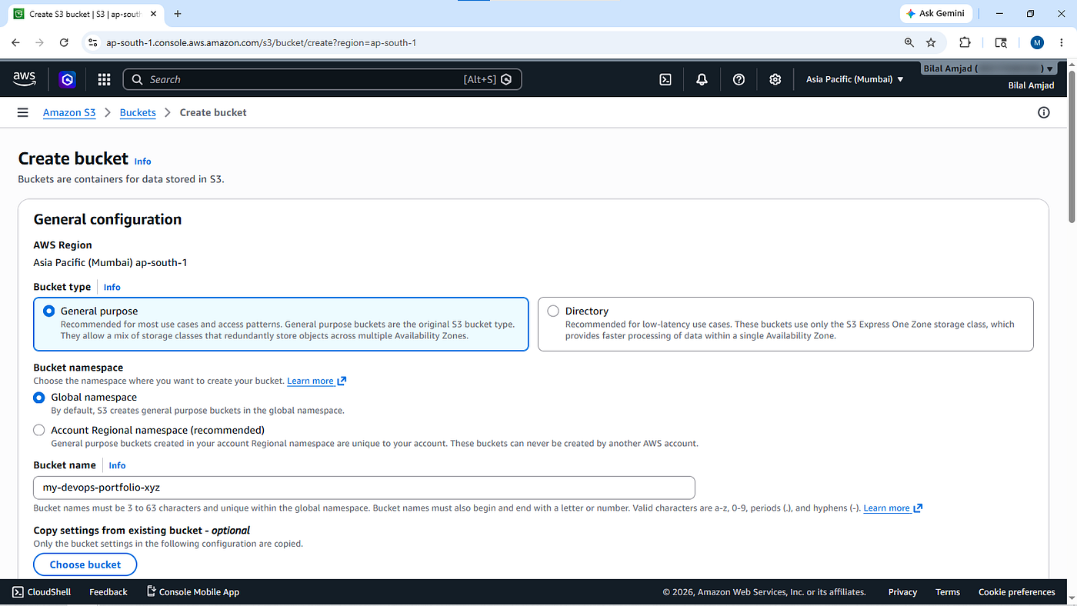Click the AWS logo home icon
This screenshot has width=1077, height=606.
pos(25,78)
